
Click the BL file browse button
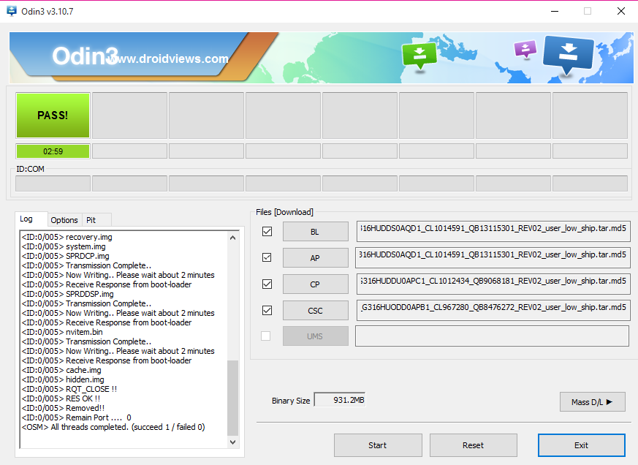[315, 232]
